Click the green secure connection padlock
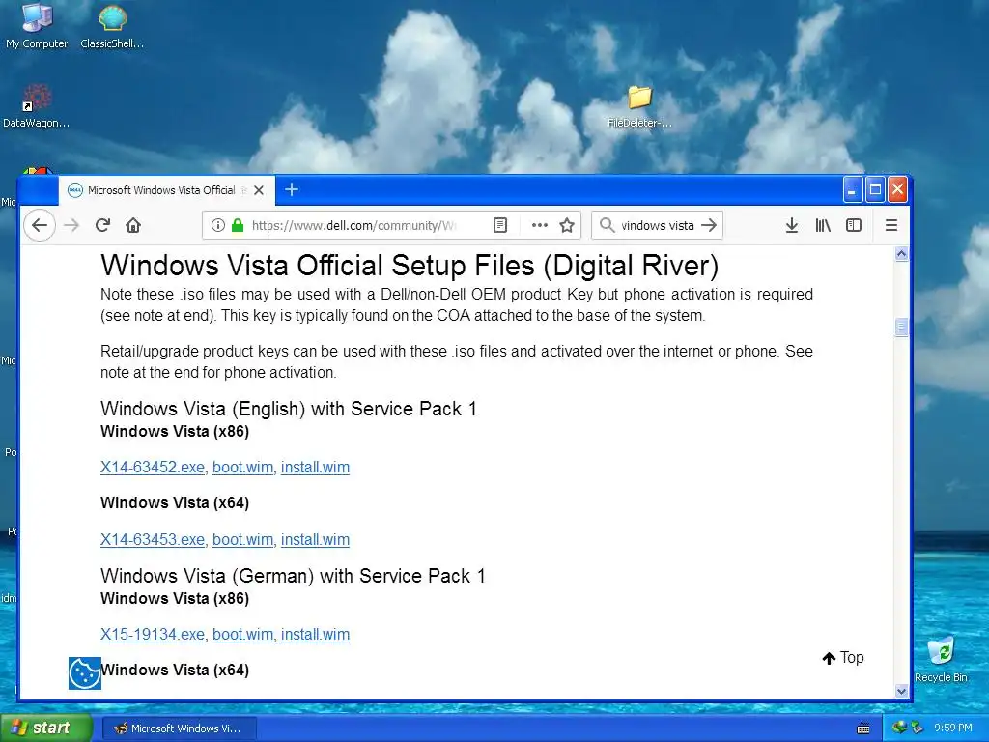This screenshot has height=742, width=989. coord(238,225)
